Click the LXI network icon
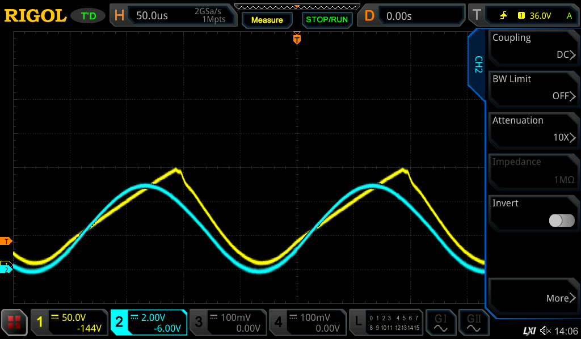This screenshot has height=339, width=581. tap(529, 331)
